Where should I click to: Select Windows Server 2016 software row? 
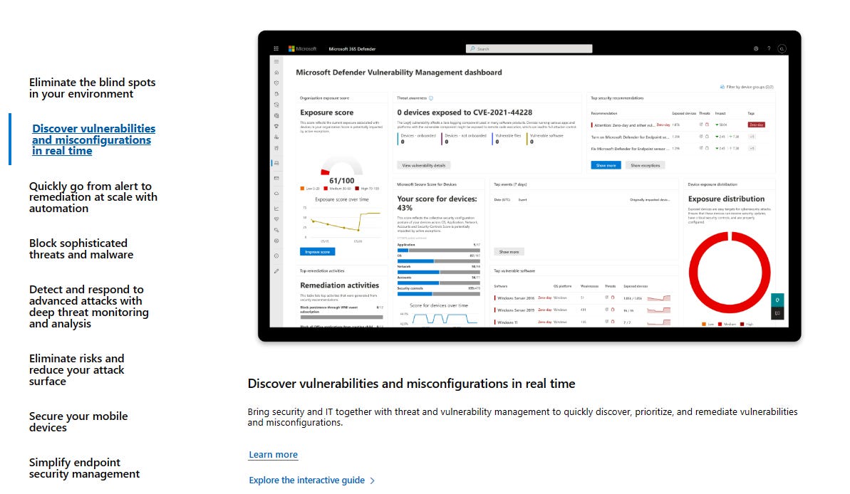[x=582, y=298]
